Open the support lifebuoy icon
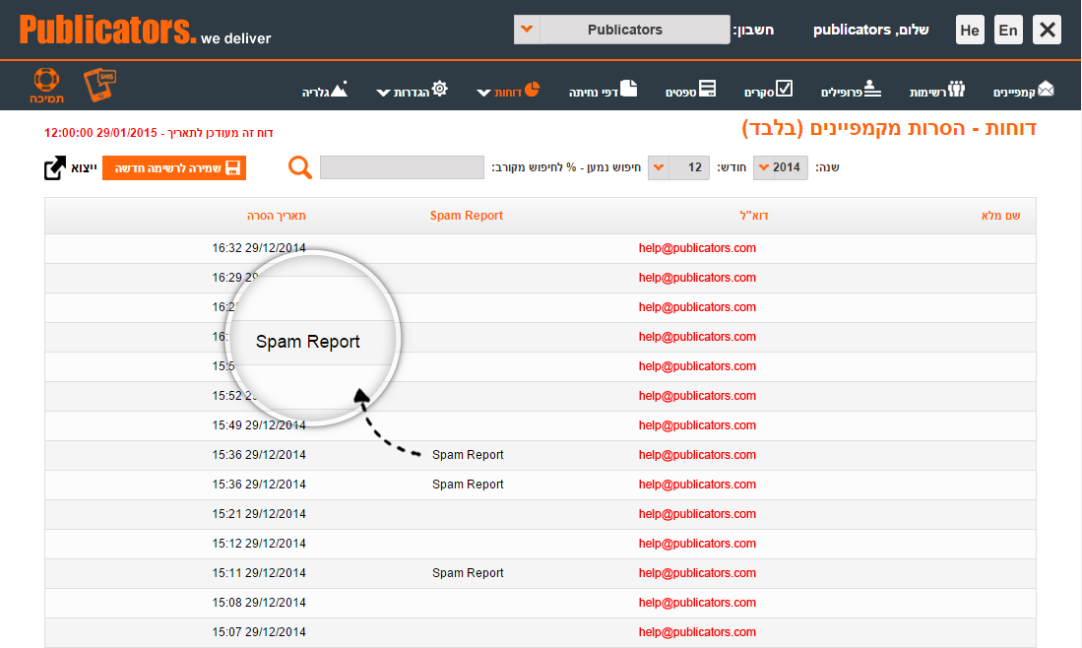Image resolution: width=1082 pixels, height=648 pixels. (46, 85)
